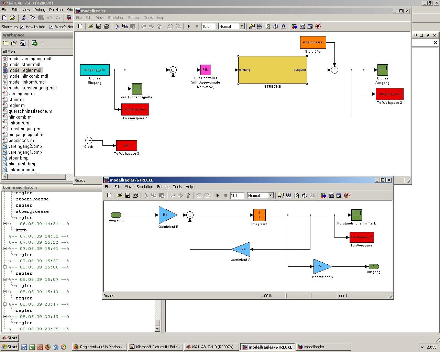Cut selection in modellregler window toolbar
This screenshot has width=440, height=352.
(x=117, y=26)
